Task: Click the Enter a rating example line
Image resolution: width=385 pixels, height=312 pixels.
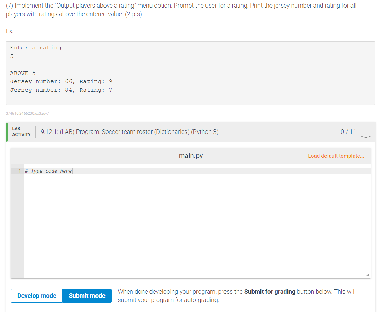Action: click(36, 47)
